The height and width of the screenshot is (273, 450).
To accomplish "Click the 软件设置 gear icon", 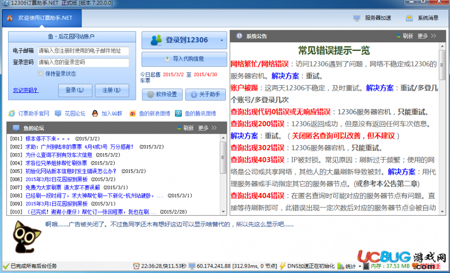I will (x=150, y=95).
